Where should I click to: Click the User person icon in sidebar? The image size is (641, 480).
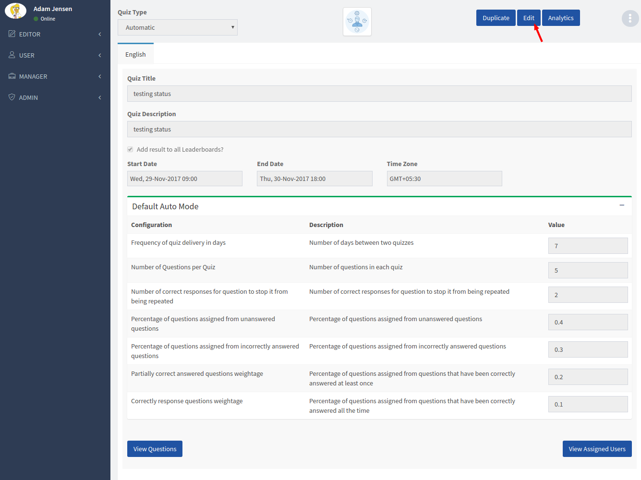(x=12, y=55)
